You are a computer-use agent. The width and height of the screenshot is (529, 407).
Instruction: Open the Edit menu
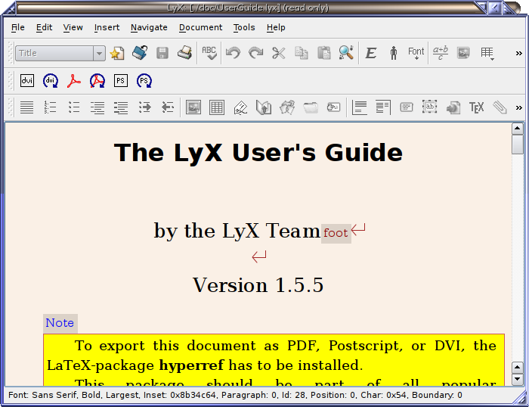pos(44,27)
